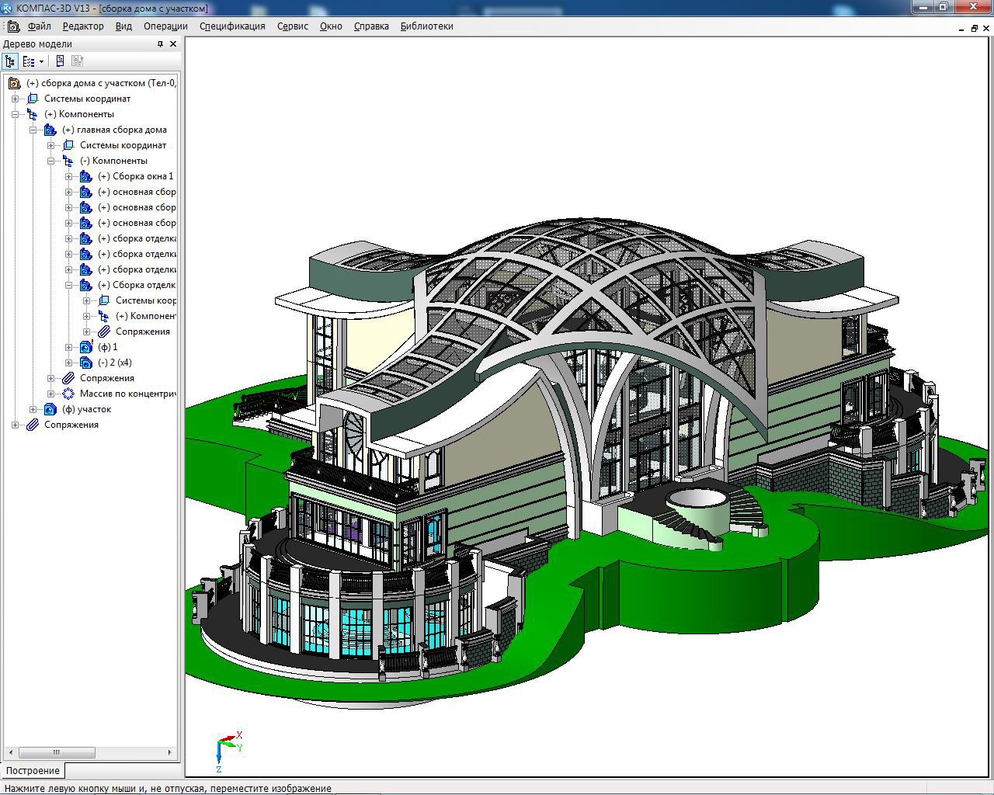Click the bottom Сопряжения mates icon
Image resolution: width=994 pixels, height=795 pixels.
click(33, 425)
